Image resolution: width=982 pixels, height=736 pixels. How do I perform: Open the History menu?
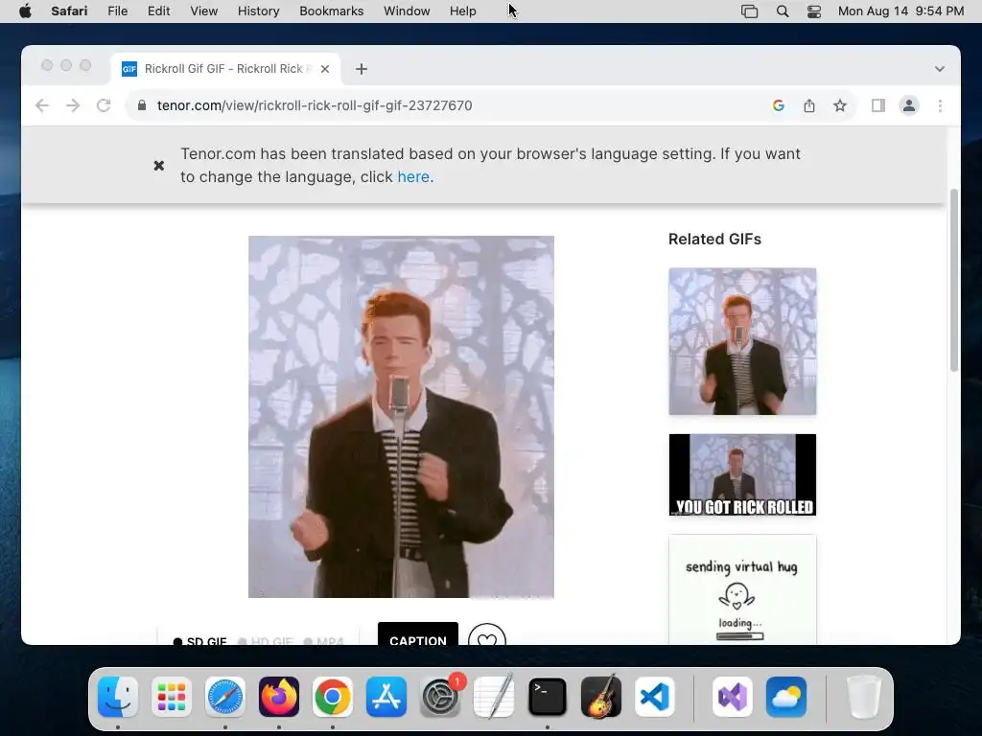click(258, 11)
